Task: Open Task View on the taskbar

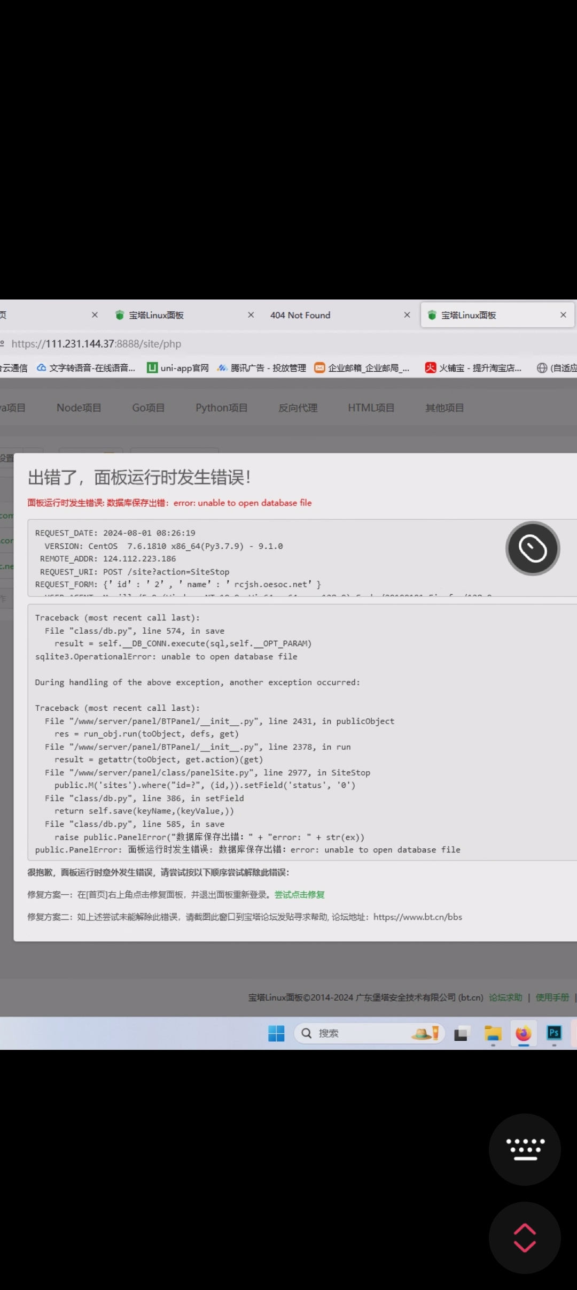Action: [461, 1034]
